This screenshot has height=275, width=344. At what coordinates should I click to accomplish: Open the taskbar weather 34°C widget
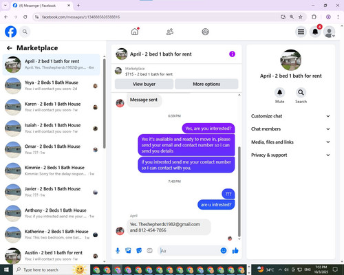click(x=266, y=269)
